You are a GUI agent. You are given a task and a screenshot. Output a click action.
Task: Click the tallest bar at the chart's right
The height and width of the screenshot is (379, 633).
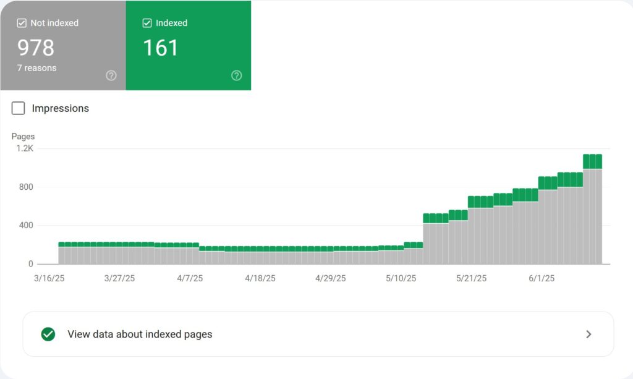592,210
